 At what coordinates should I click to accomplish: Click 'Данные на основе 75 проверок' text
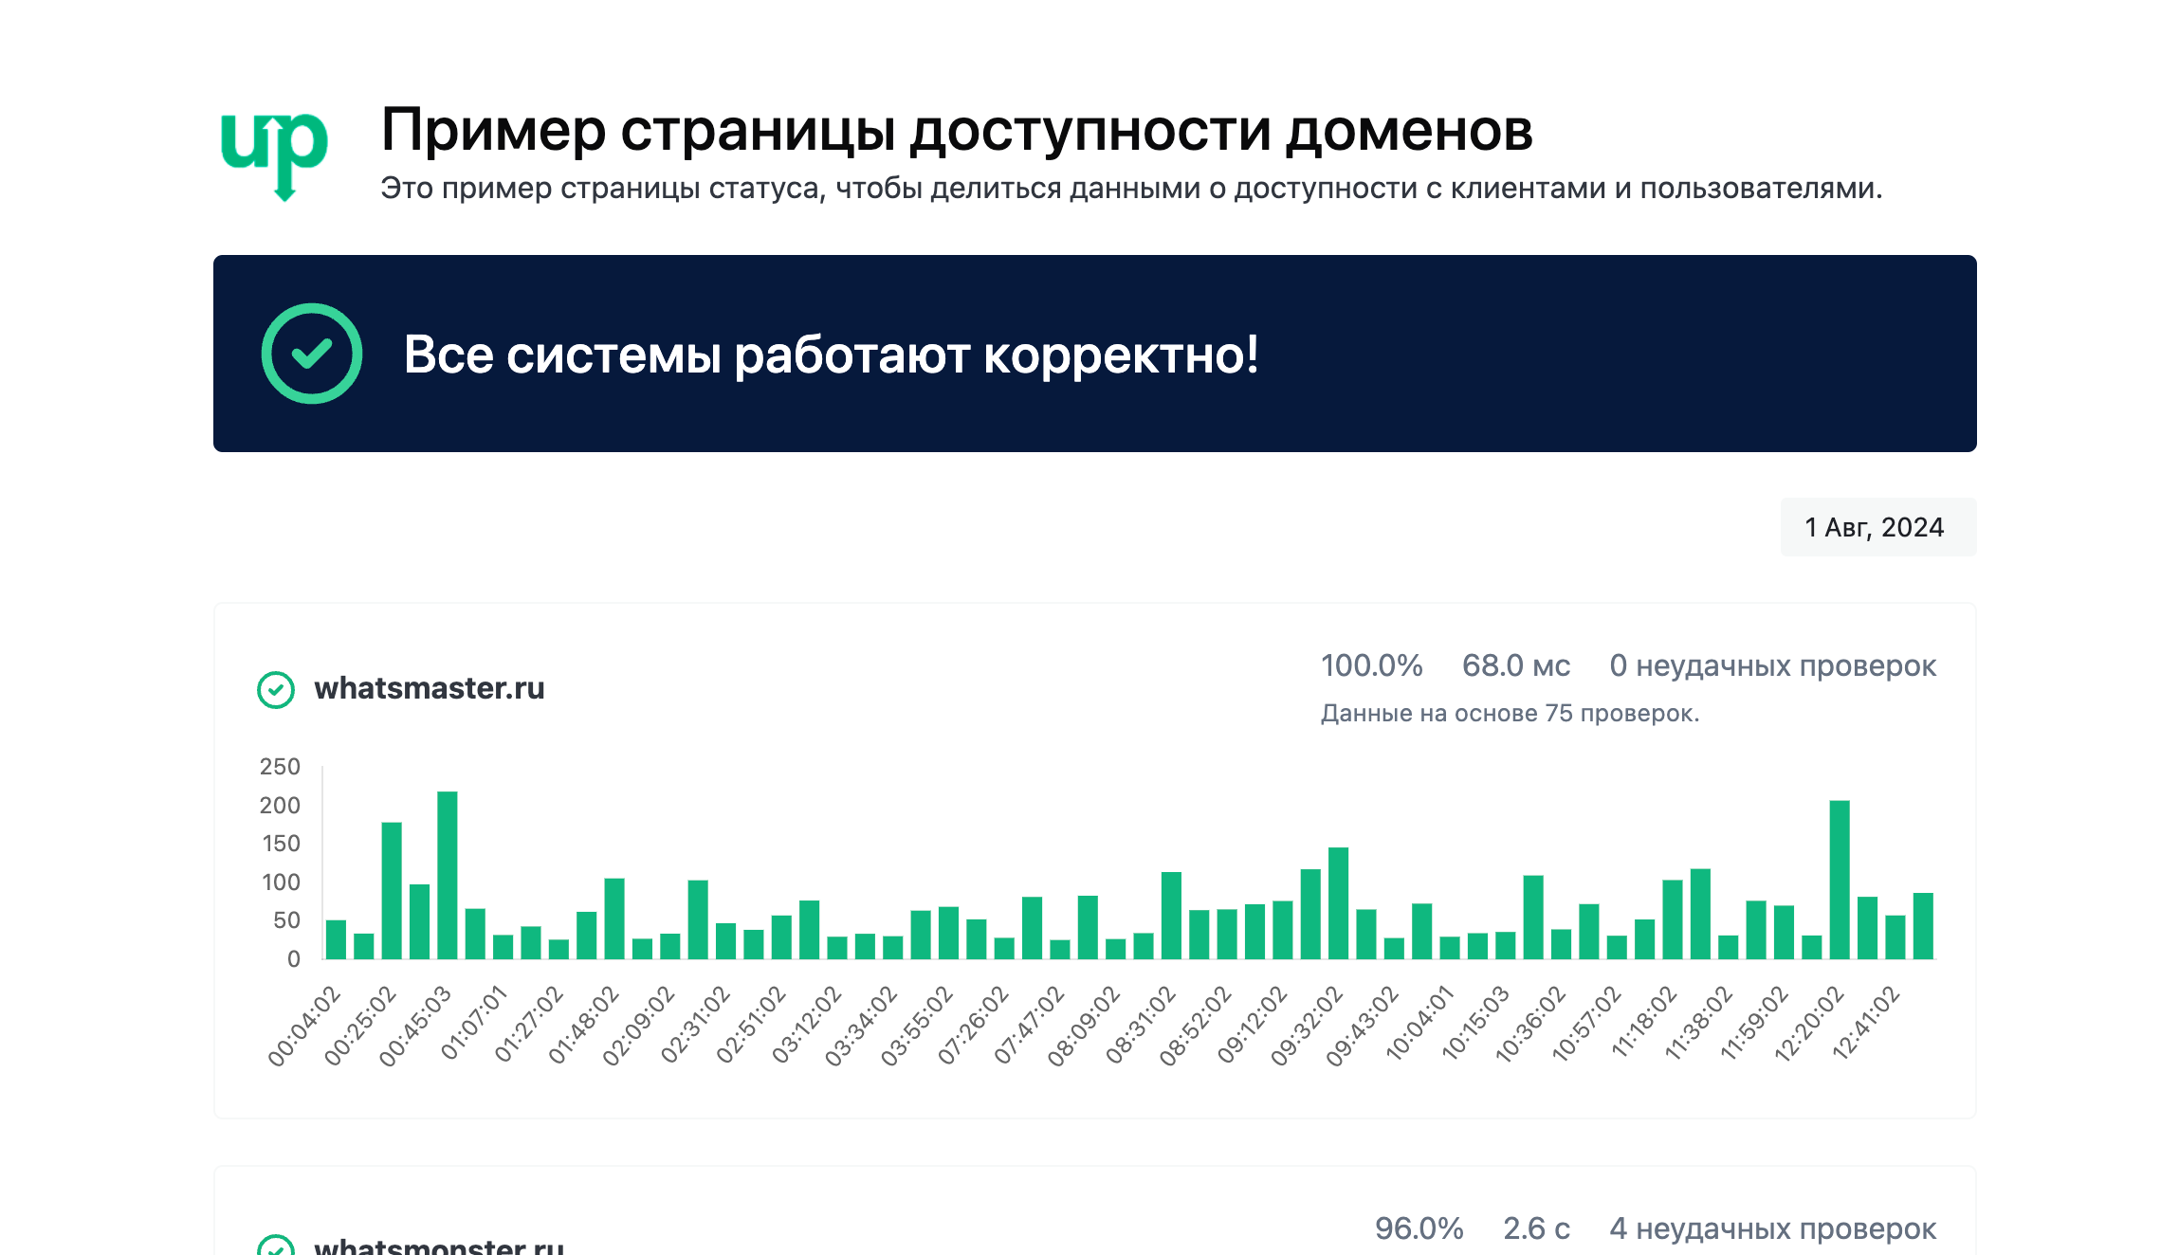[1510, 713]
